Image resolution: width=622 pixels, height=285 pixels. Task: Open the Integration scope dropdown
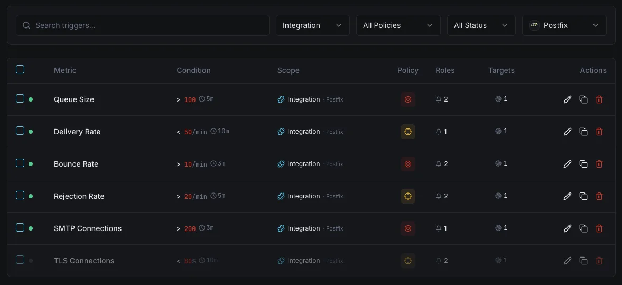click(313, 25)
